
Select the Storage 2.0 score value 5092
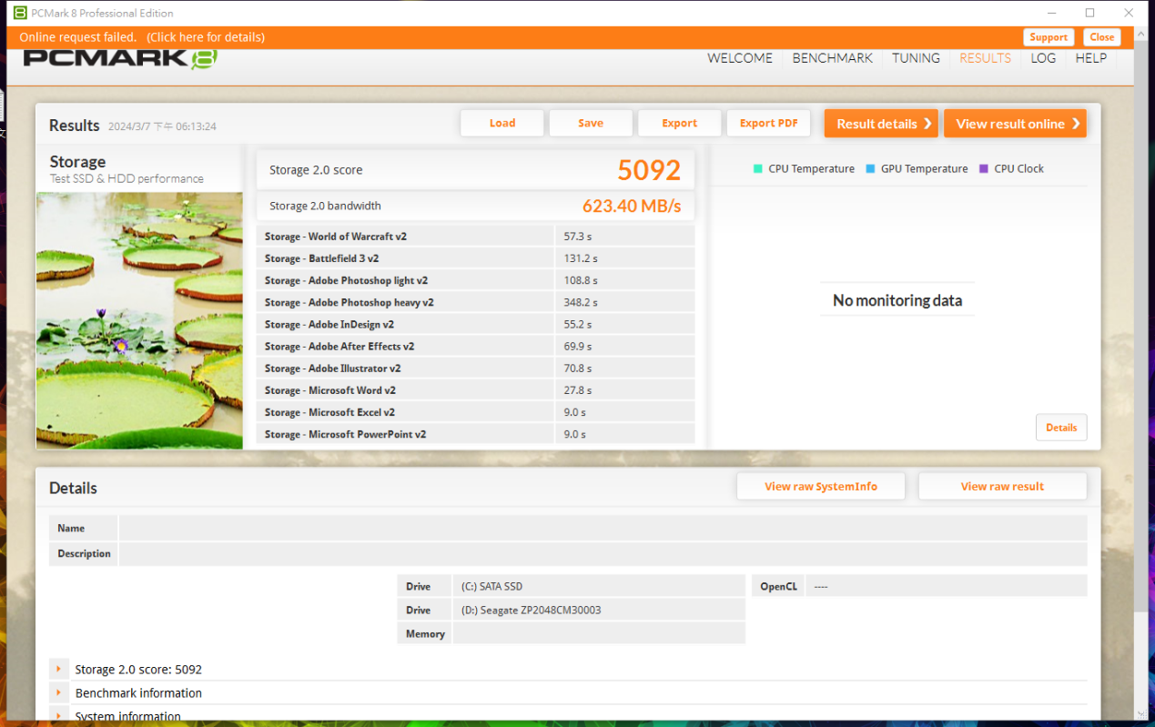pyautogui.click(x=649, y=170)
